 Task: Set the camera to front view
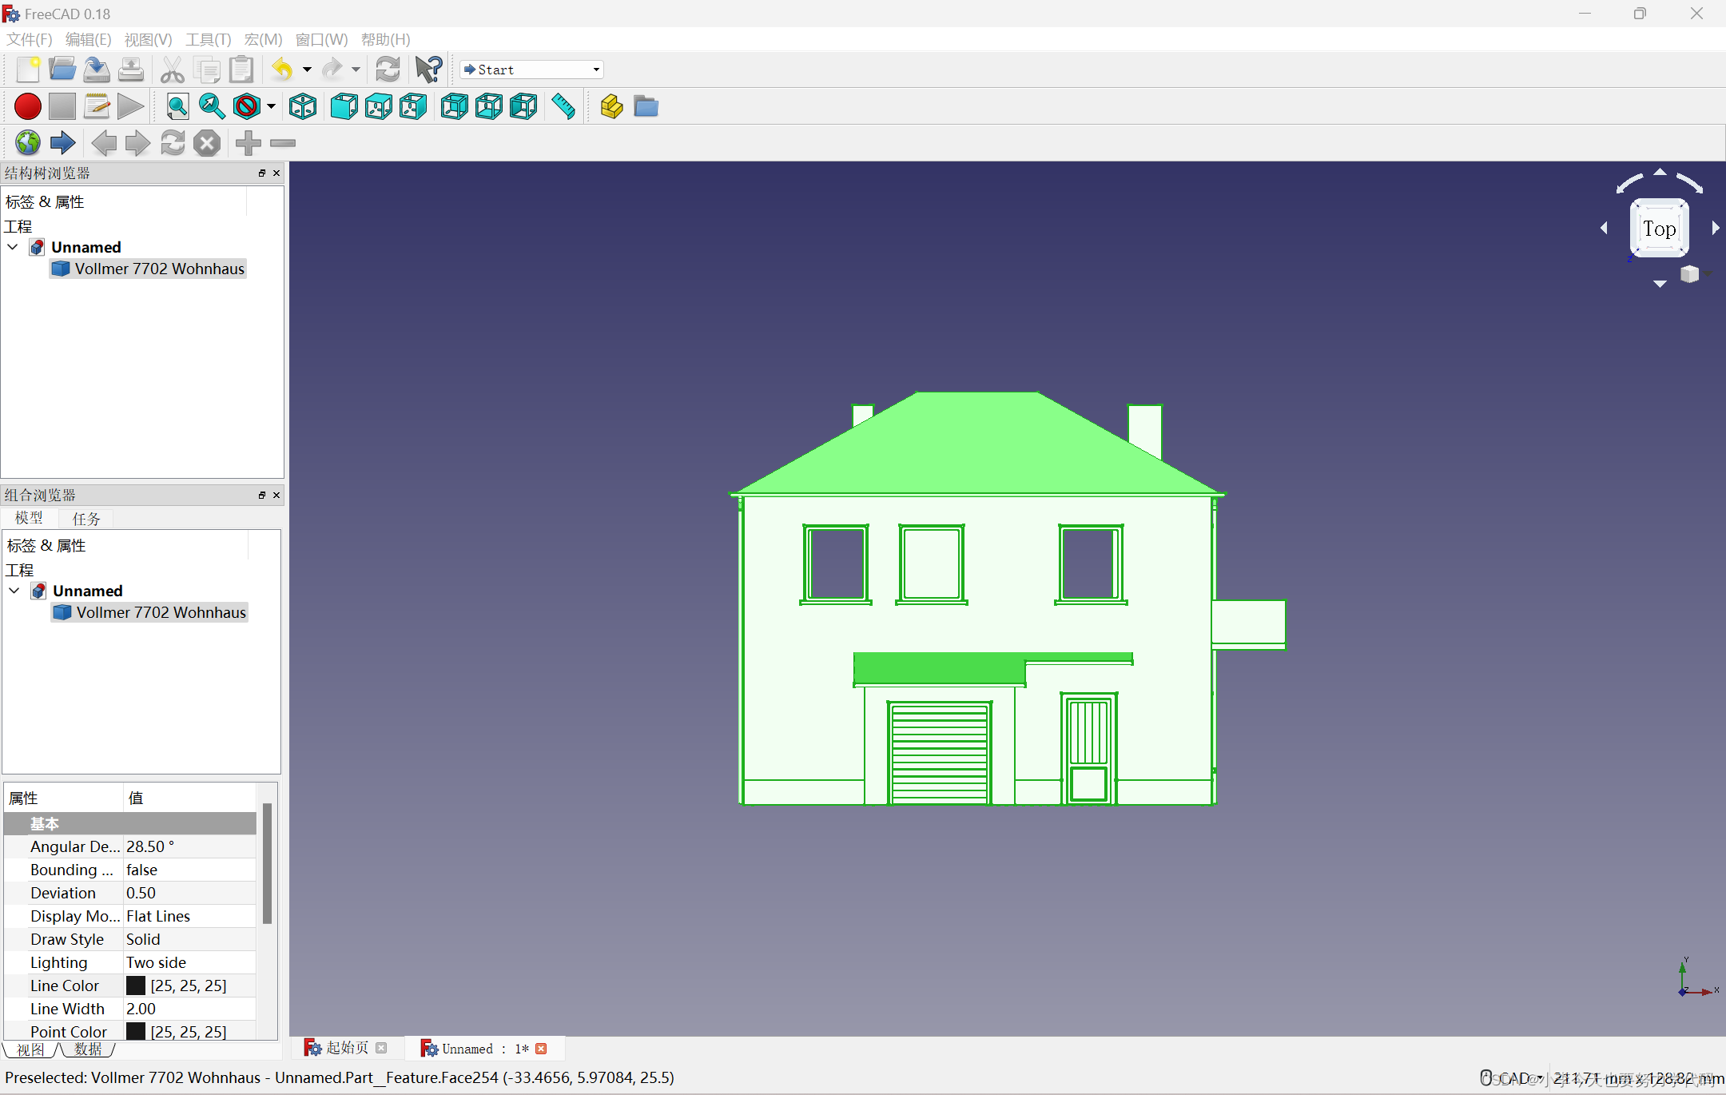click(344, 106)
